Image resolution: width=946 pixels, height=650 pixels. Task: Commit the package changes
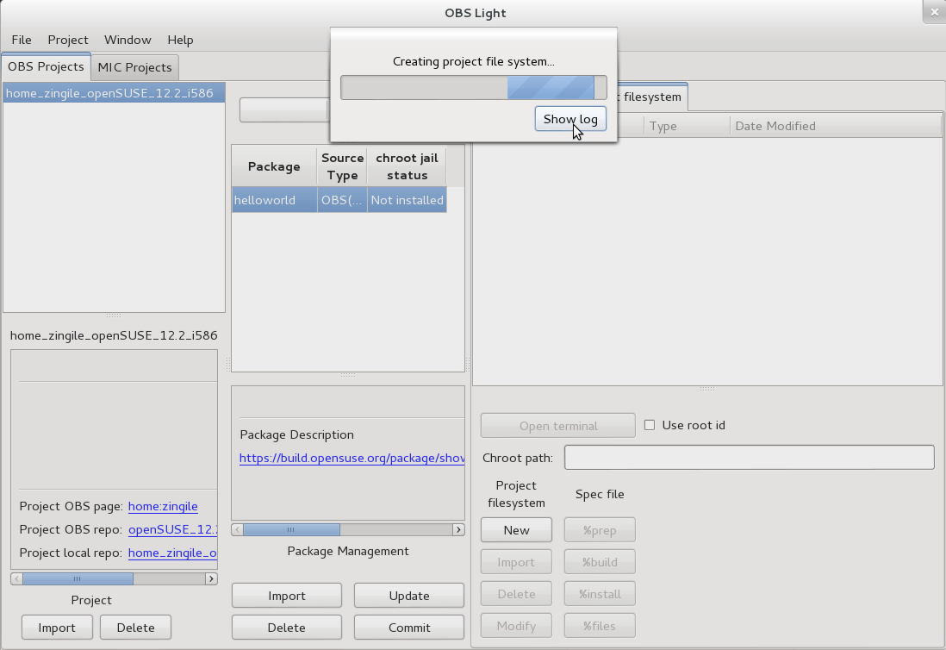point(408,627)
